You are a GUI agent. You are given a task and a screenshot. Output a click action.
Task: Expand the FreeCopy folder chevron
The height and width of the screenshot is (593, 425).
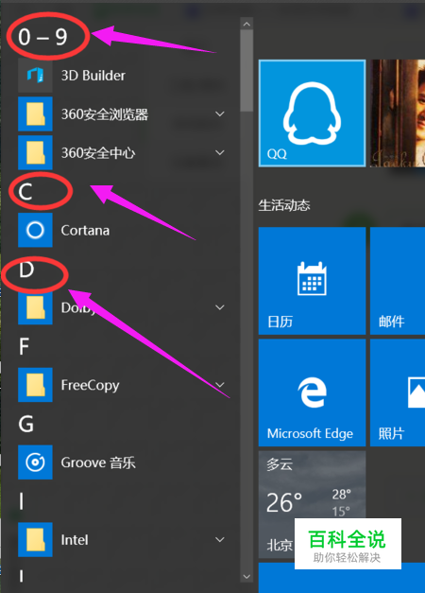coord(220,385)
